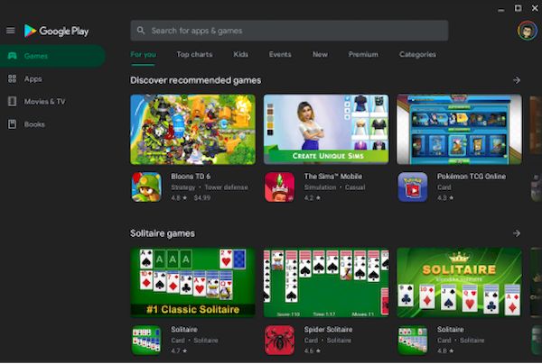Select the Premium tab

(x=363, y=54)
